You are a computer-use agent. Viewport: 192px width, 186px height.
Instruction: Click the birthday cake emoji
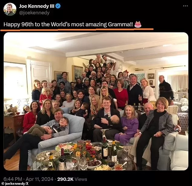[x=138, y=24]
